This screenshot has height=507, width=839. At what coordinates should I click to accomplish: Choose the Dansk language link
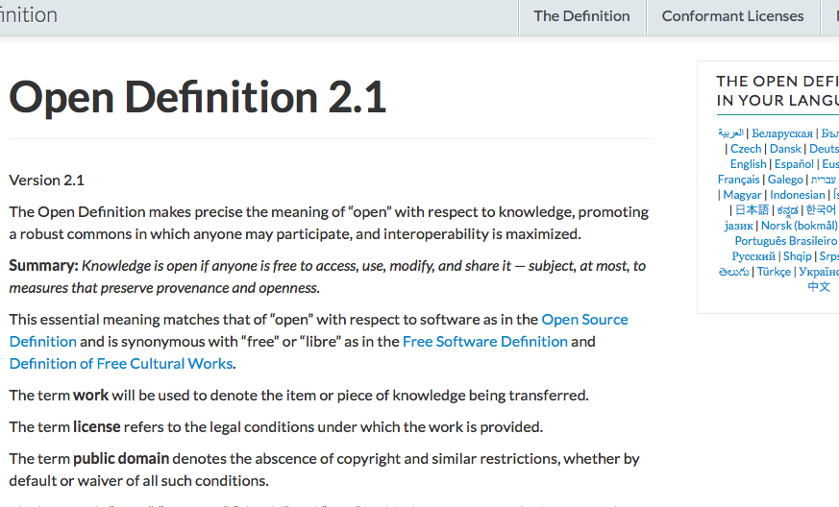pos(785,149)
